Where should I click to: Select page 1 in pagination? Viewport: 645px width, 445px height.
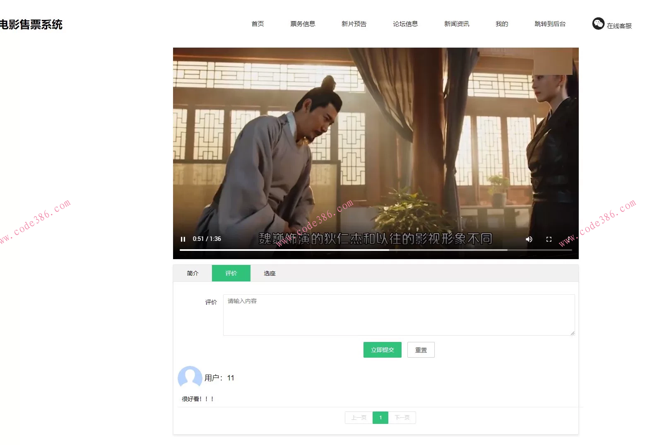[x=380, y=418]
